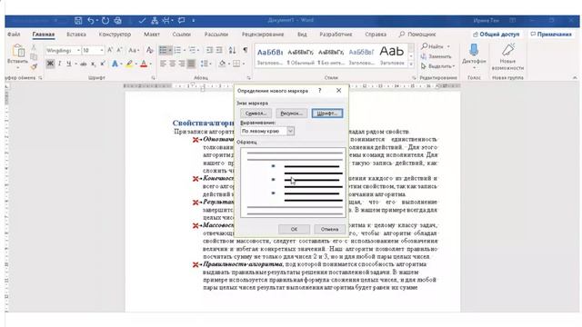This screenshot has width=582, height=327.
Task: Switch to the Вставка tab
Action: [76, 35]
